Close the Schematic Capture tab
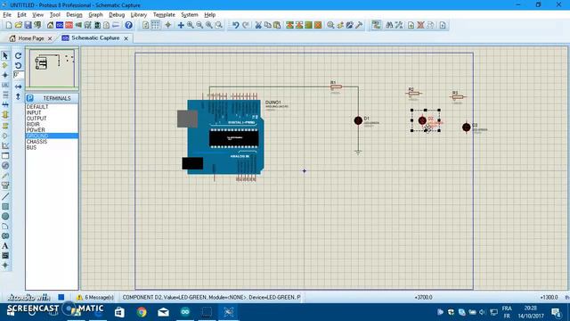The width and height of the screenshot is (570, 321). (126, 38)
